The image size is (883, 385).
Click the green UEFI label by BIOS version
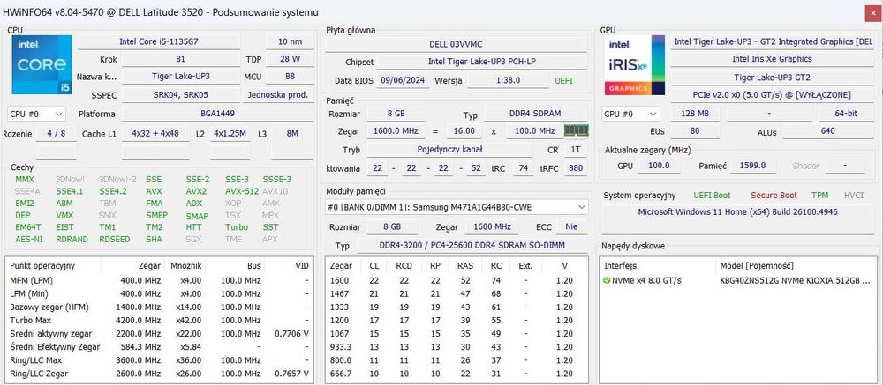[x=564, y=80]
